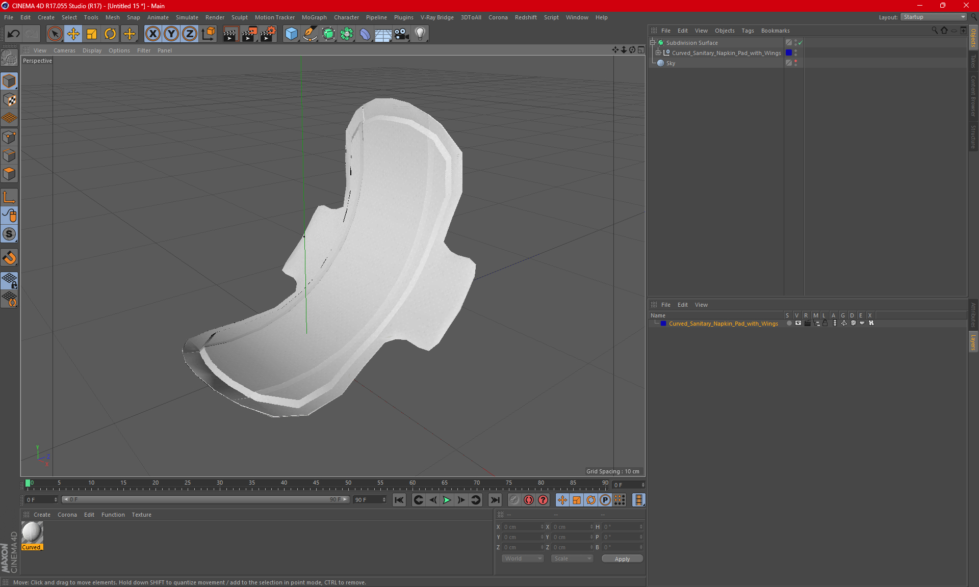Click Render View clapperboard icon
This screenshot has height=587, width=979.
pyautogui.click(x=230, y=34)
